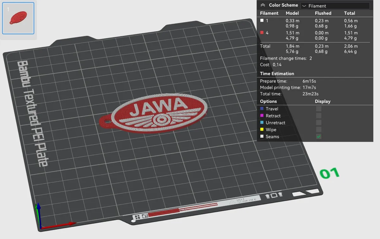The height and width of the screenshot is (239, 380).
Task: Click the Display heading
Action: [323, 101]
